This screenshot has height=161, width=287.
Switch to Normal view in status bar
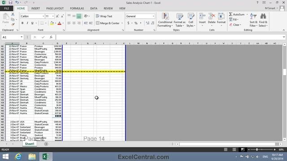pyautogui.click(x=226, y=149)
